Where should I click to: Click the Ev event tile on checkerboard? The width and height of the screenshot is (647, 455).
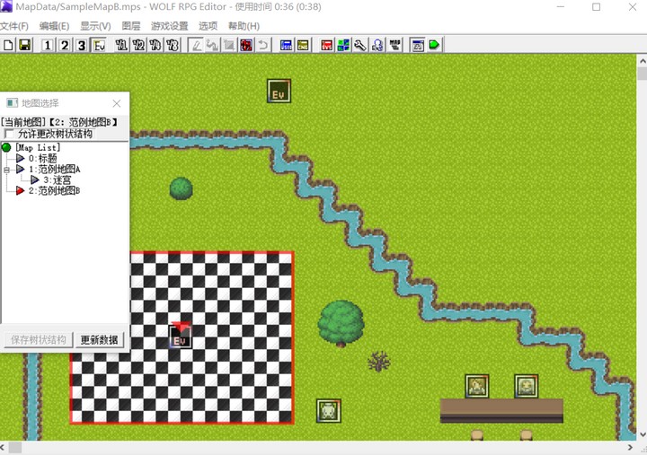(180, 337)
